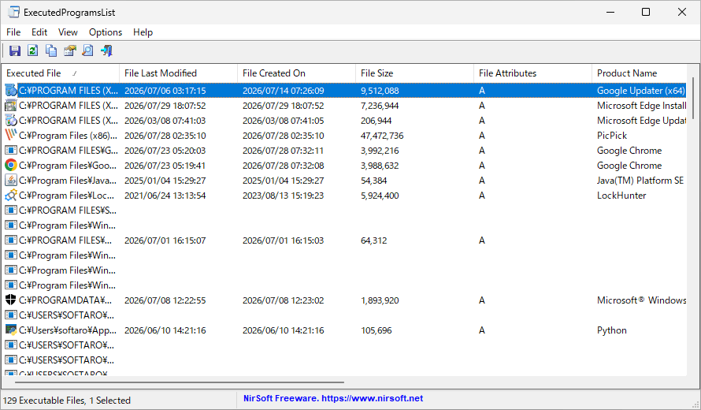Image resolution: width=701 pixels, height=410 pixels.
Task: Click the Exit toolbar icon
Action: [x=106, y=50]
